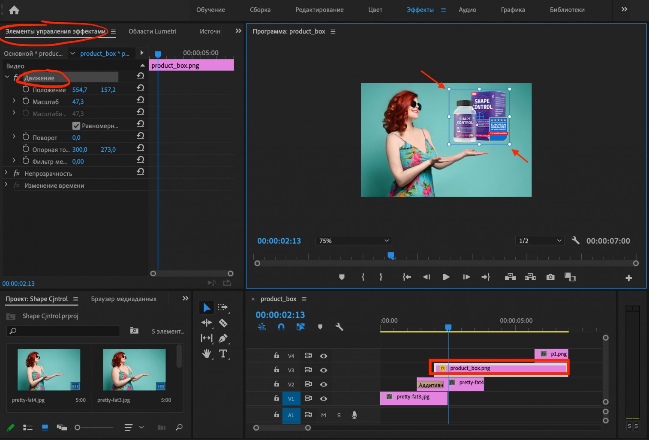Toggle Uniform Scale checkbox

pos(76,126)
